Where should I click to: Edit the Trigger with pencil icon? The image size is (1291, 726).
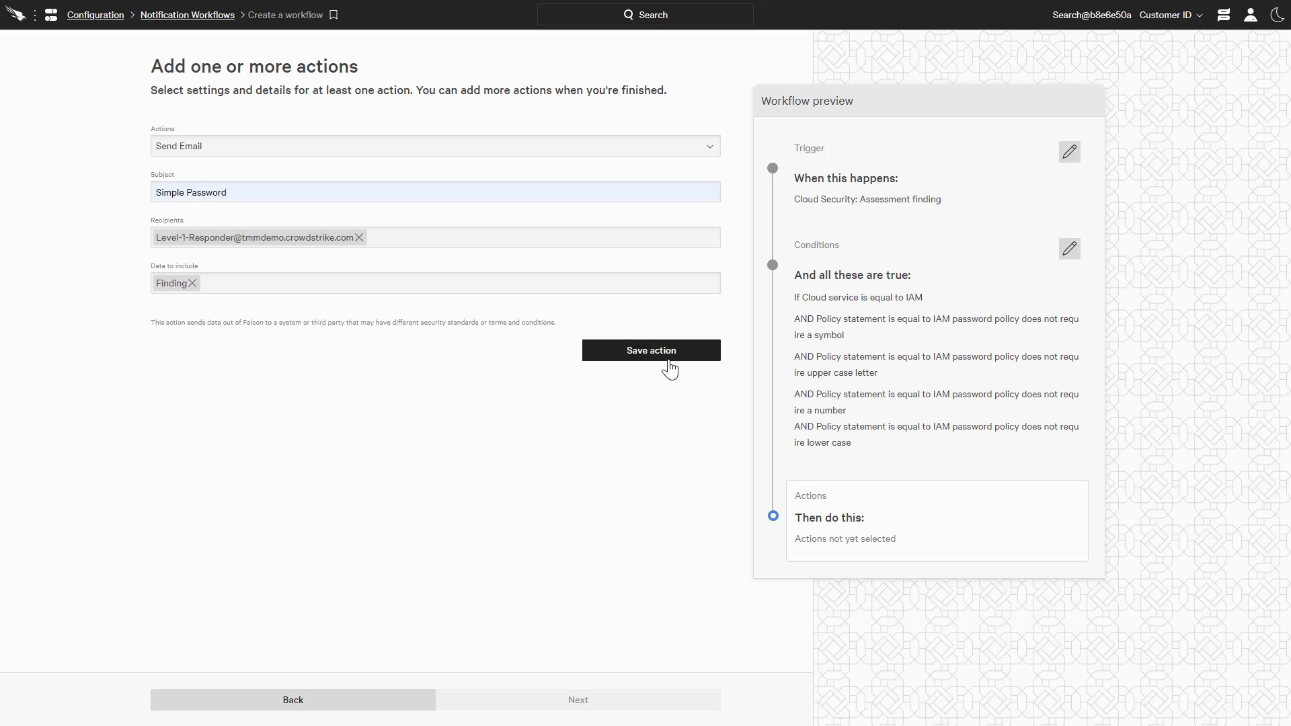point(1069,152)
